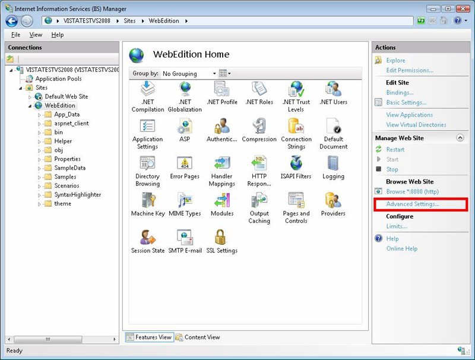475x360 pixels.
Task: Open the view style dropdown button
Action: tap(225, 73)
